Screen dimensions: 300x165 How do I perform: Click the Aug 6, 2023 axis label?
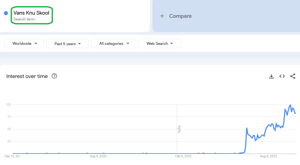[x=268, y=156]
